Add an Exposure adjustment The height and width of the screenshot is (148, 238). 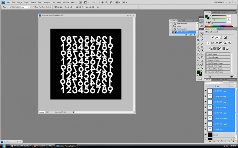pyautogui.click(x=225, y=37)
